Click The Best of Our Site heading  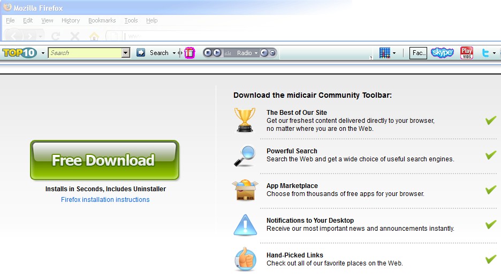click(x=297, y=113)
